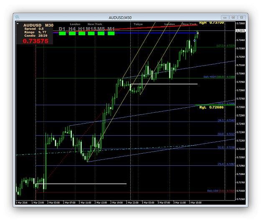Click the 0.72660 price axis label
Image resolution: width=261 pixels, height=220 pixels.
[241, 107]
